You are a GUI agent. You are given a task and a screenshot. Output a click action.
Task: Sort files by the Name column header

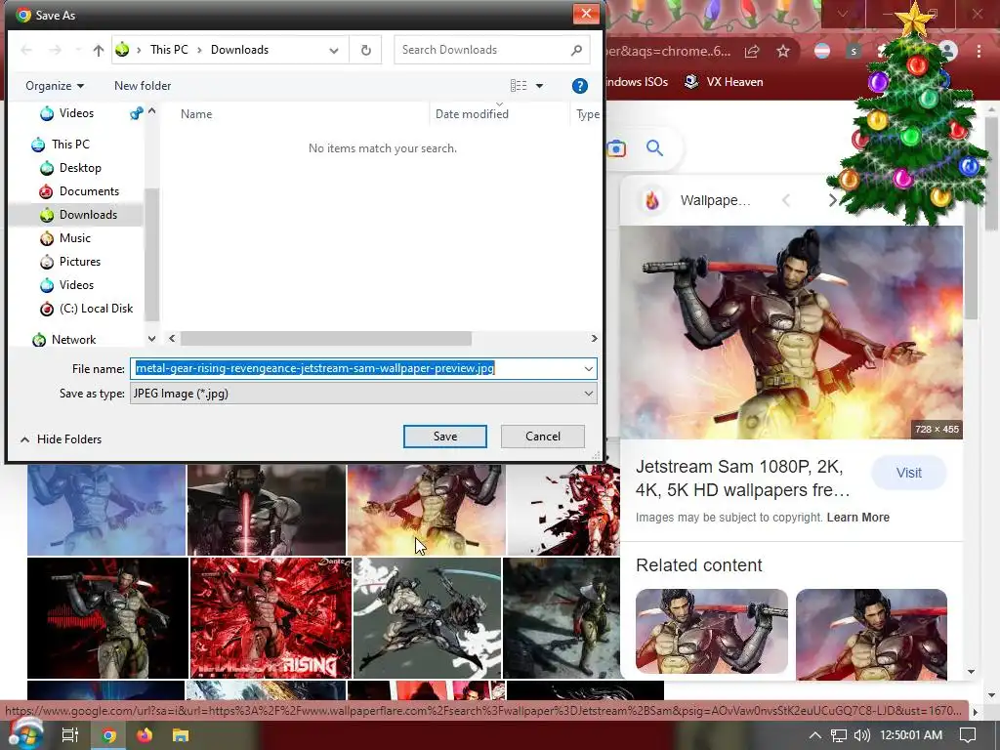195,114
